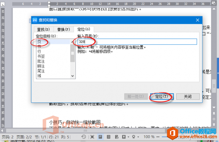Click 页码: 2 in the status bar
This screenshot has width=219, height=142.
click(x=8, y=137)
